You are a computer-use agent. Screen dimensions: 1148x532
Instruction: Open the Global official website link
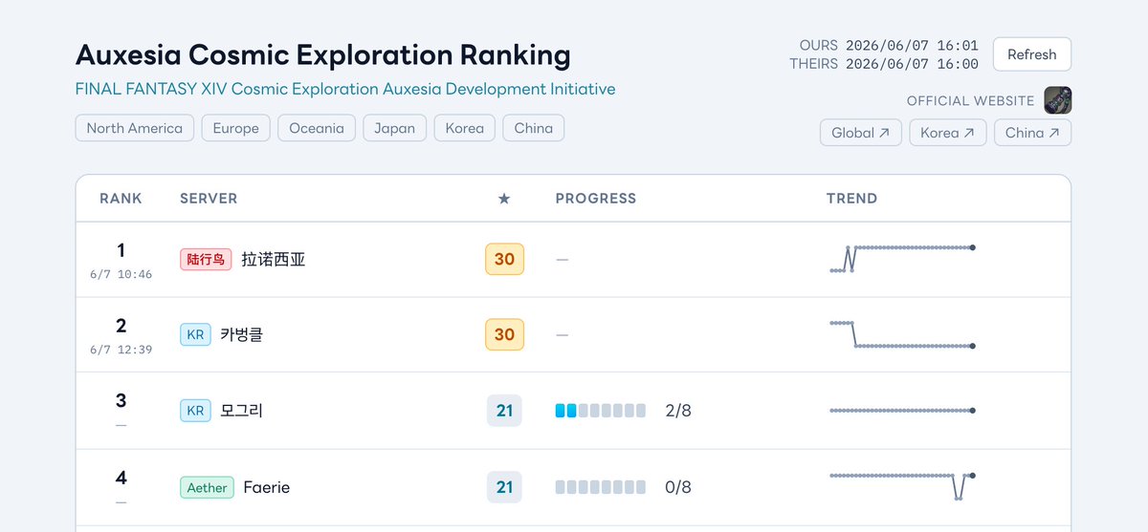coord(861,133)
